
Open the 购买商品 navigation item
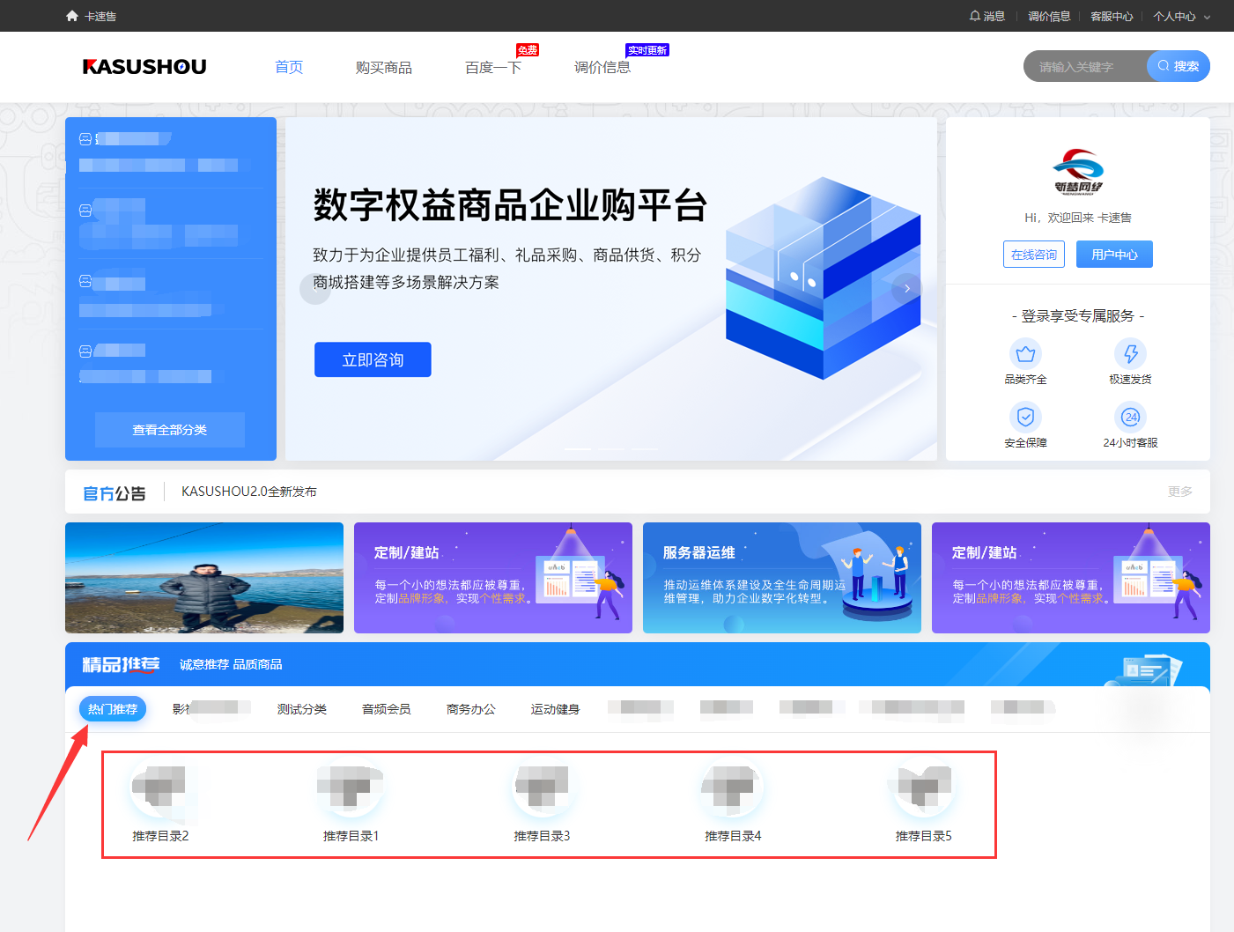[384, 67]
